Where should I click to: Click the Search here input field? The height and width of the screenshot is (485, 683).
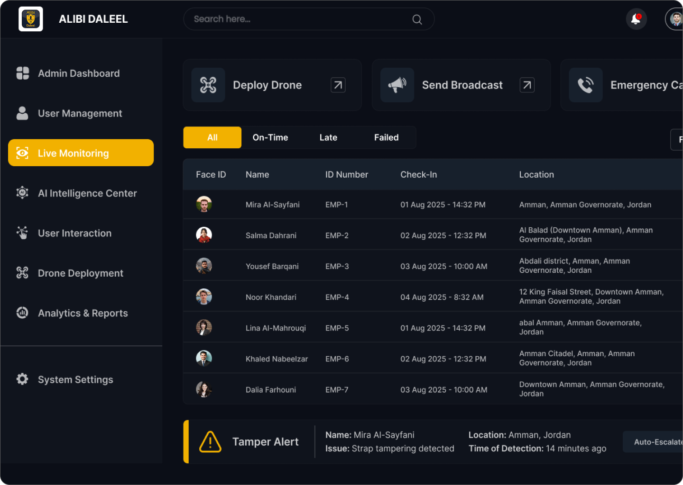coord(299,19)
